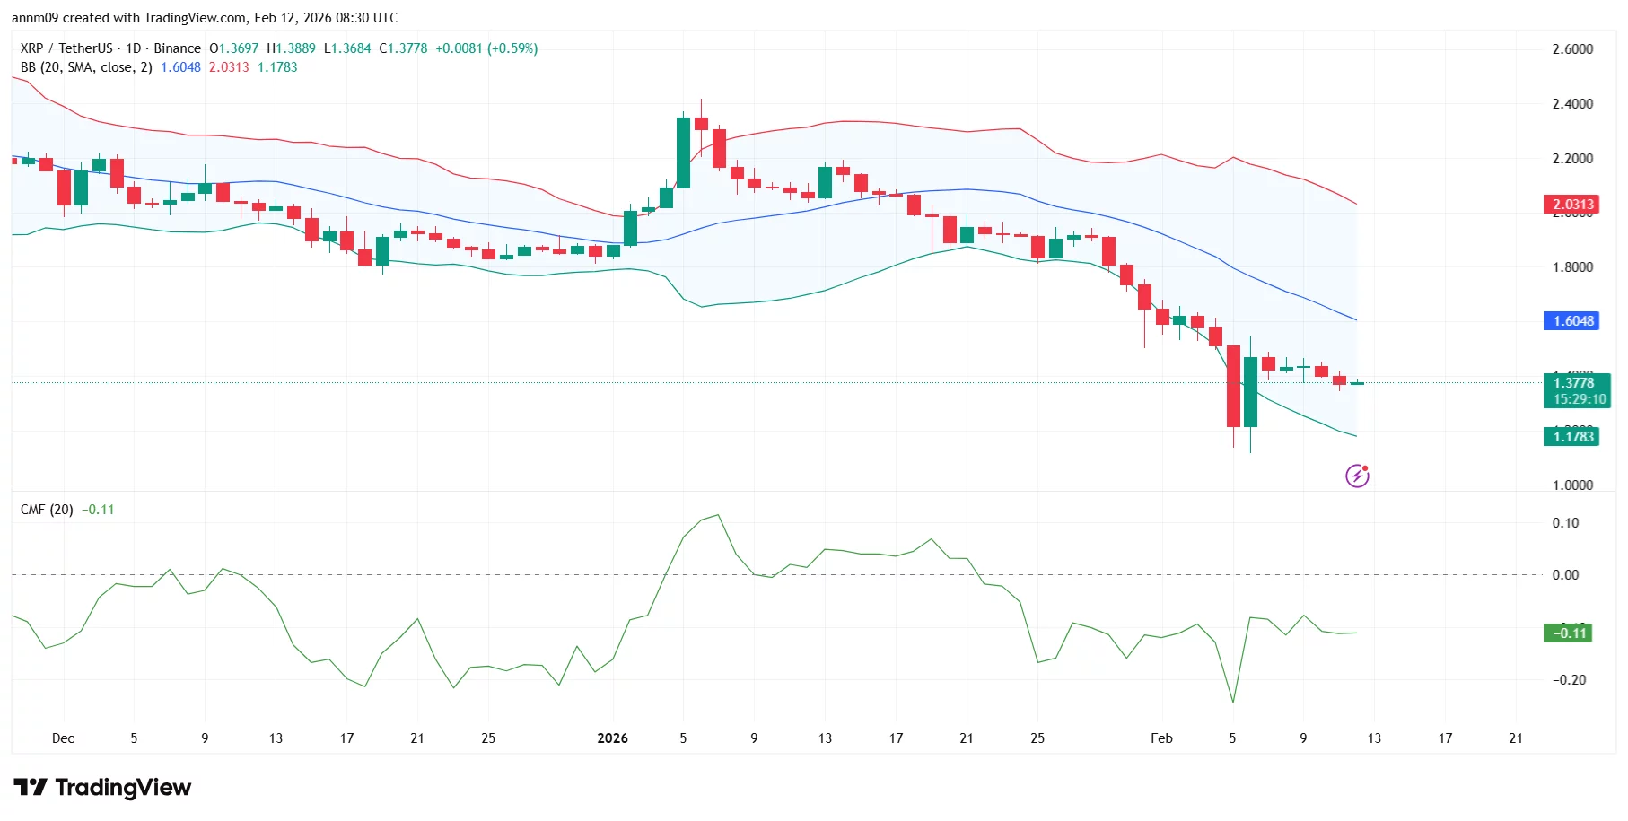Click the 2.6000 value on the price scale
The height and width of the screenshot is (821, 1628).
pyautogui.click(x=1571, y=49)
